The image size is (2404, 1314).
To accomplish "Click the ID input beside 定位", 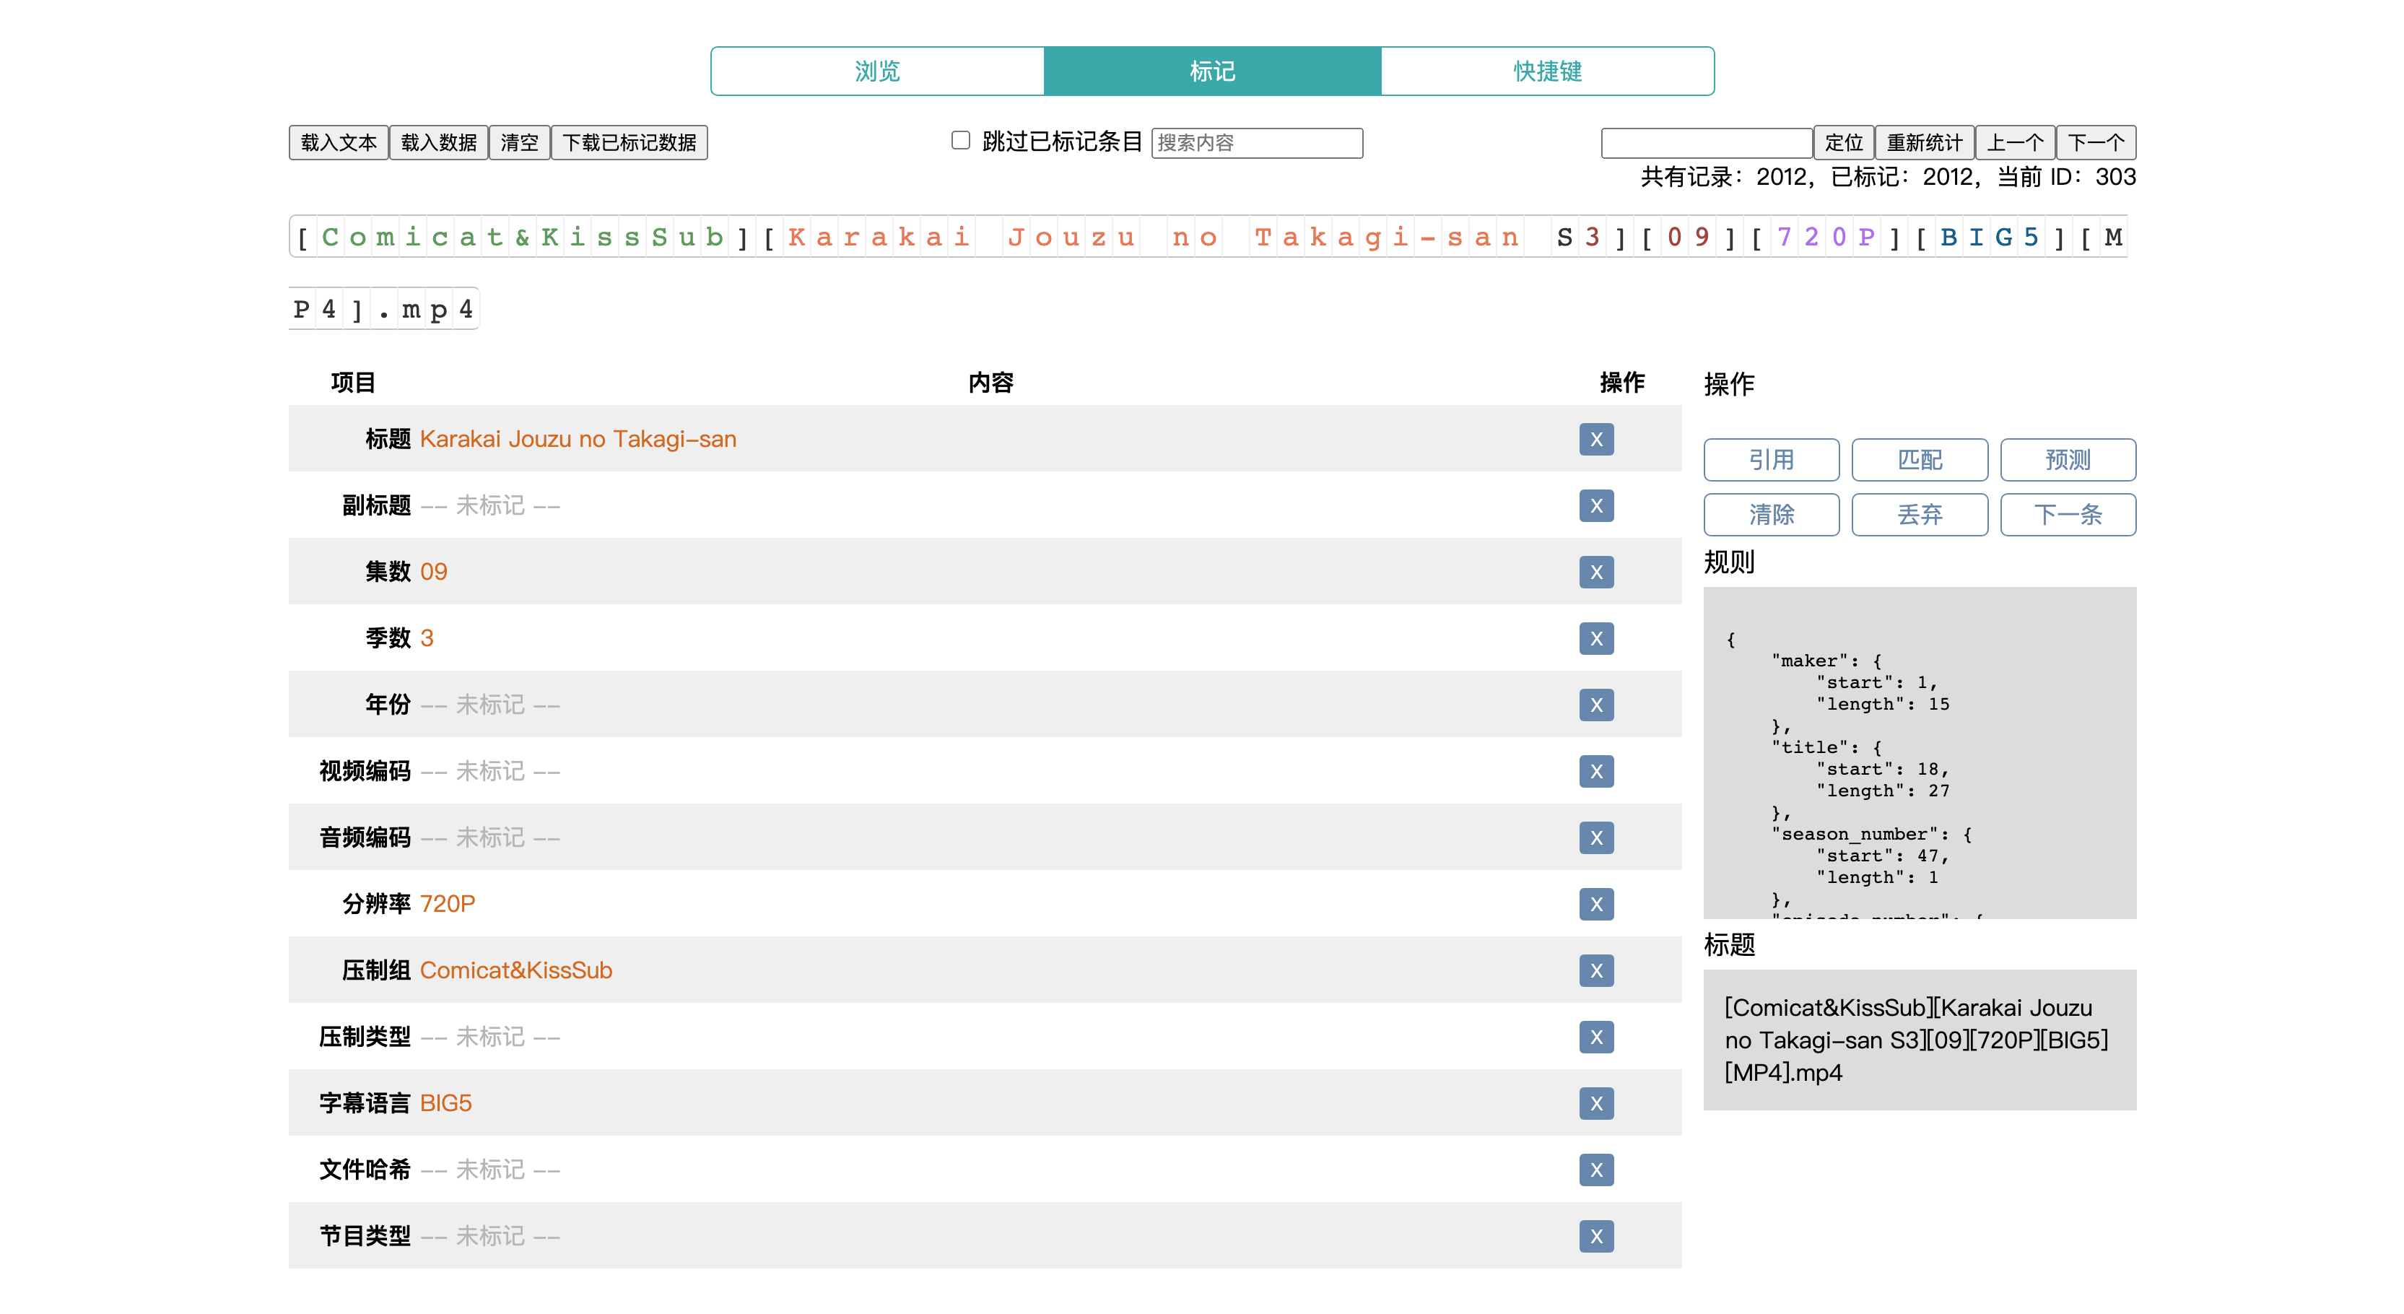I will tap(1705, 143).
